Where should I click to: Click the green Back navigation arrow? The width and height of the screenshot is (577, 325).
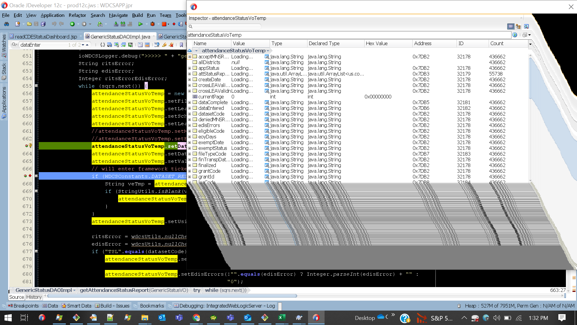click(x=72, y=24)
